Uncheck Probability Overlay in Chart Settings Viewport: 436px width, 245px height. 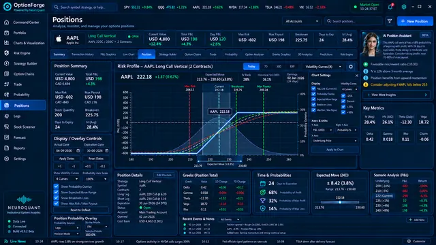[313, 94]
